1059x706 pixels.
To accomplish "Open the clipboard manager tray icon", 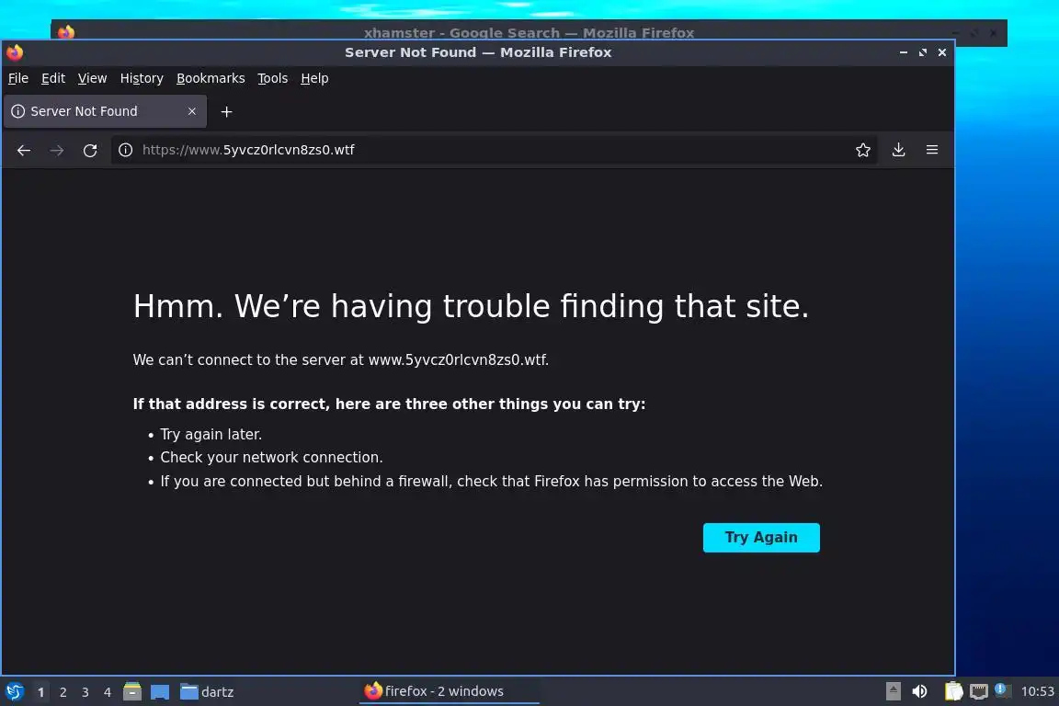I will (x=953, y=691).
